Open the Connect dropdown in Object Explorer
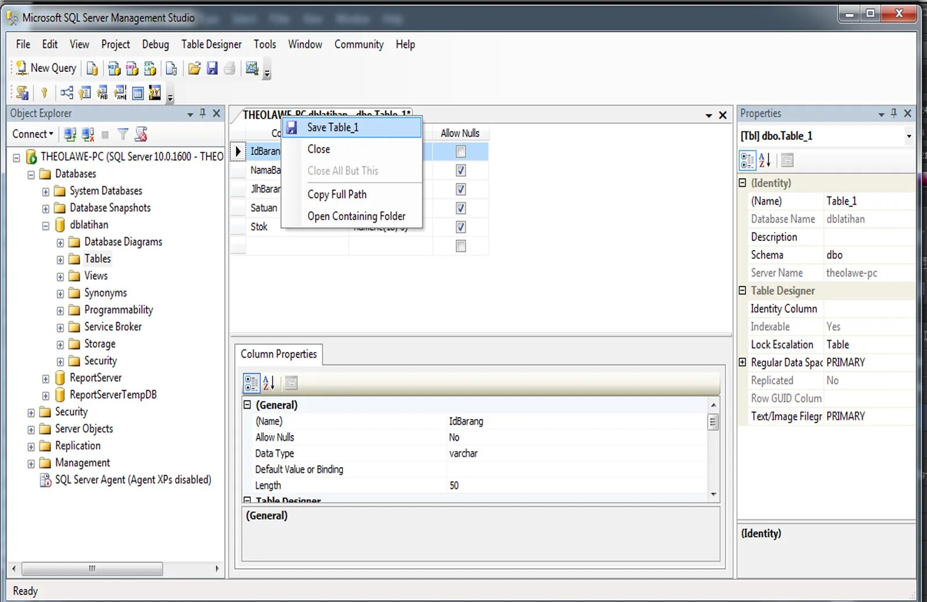This screenshot has width=927, height=602. tap(33, 134)
